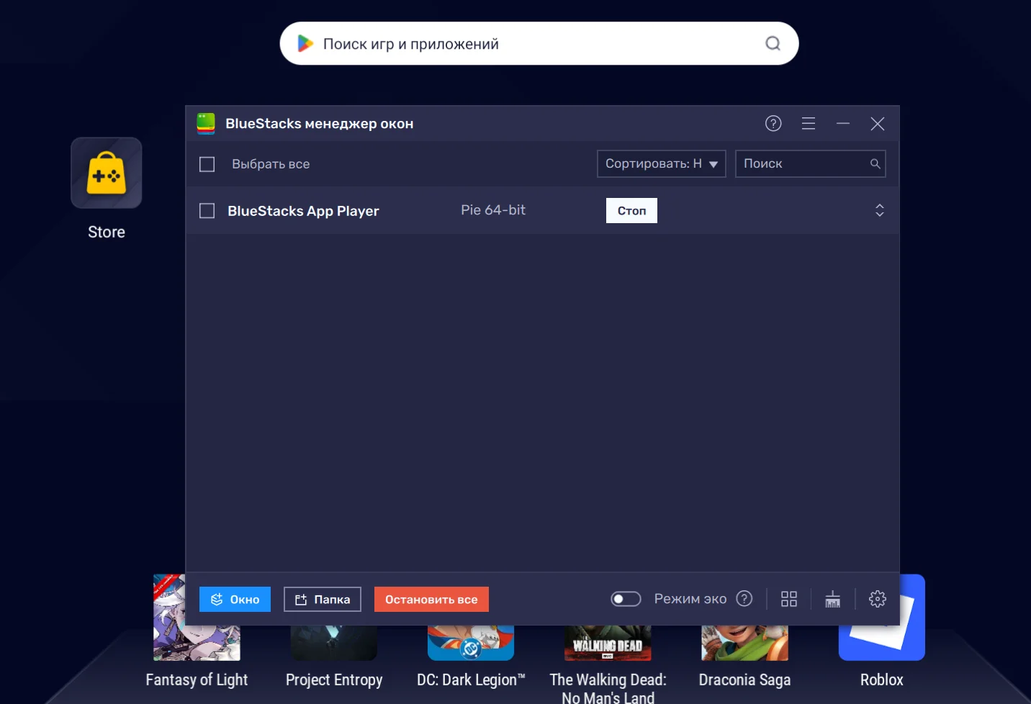1031x704 pixels.
Task: Click the blue Окно button
Action: tap(235, 600)
